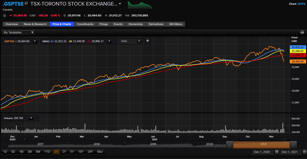Open the calendar for the start date
The height and width of the screenshot is (159, 307).
277,152
